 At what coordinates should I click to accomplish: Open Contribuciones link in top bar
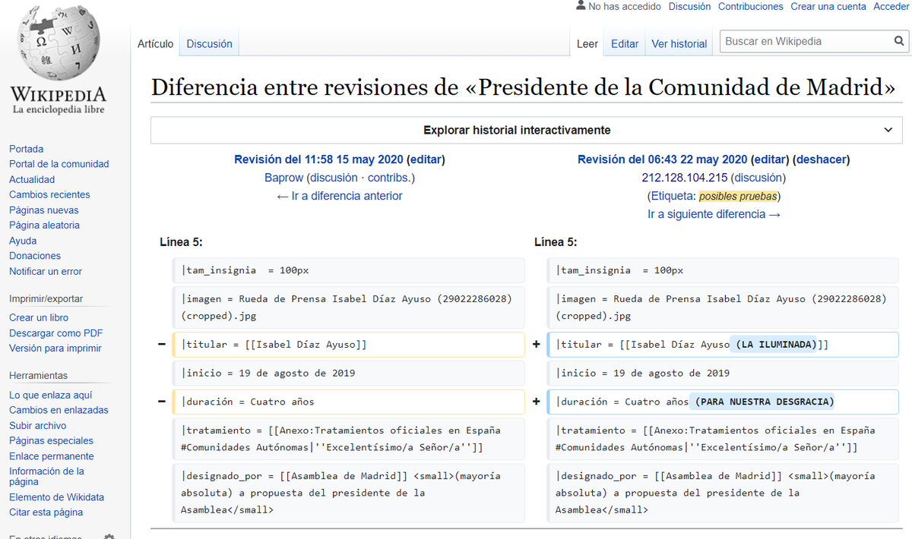pyautogui.click(x=751, y=6)
